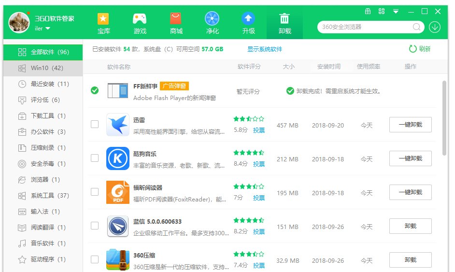Screen dimensions: 455x272
Task: Select 办公软件 (3) category
Action: [43, 132]
